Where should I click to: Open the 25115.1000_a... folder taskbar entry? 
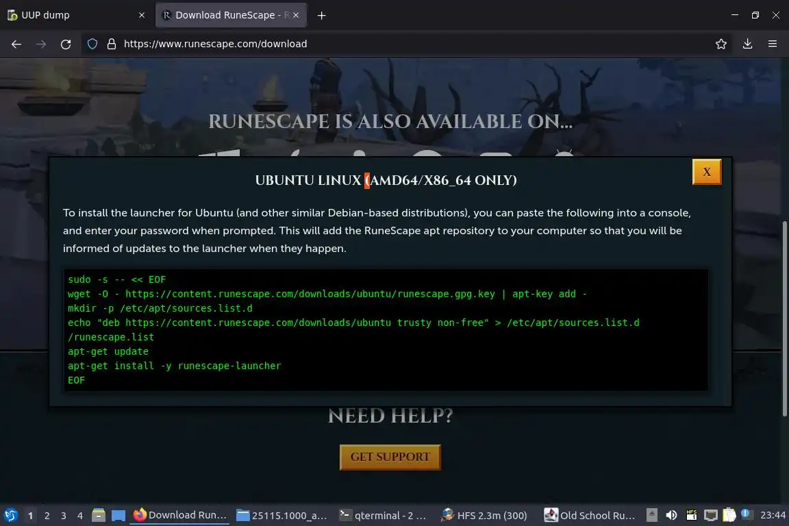[281, 516]
